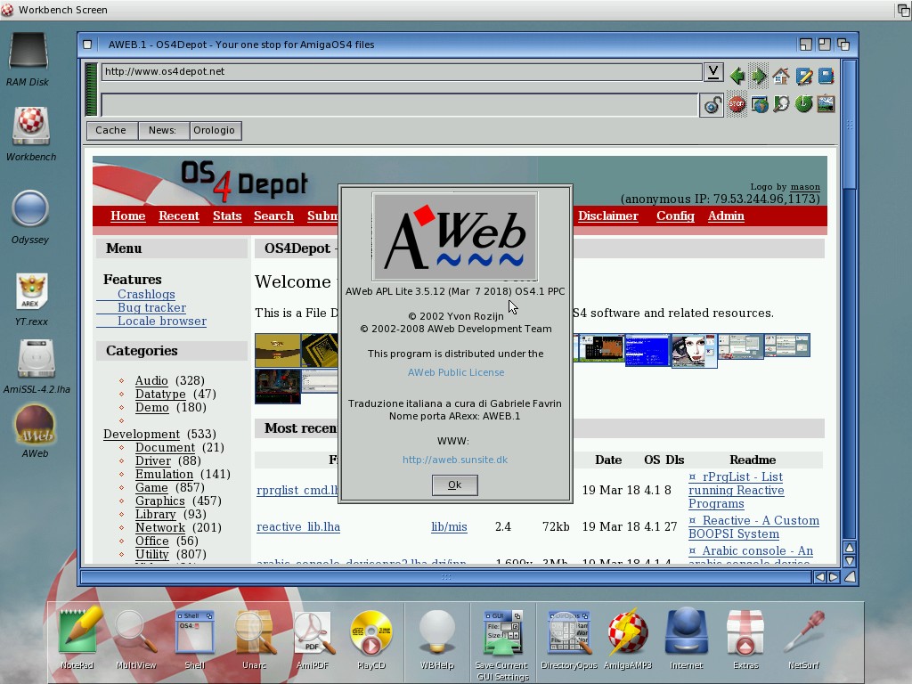The width and height of the screenshot is (912, 684).
Task: Click the magnifier Search icon in toolbar
Action: [781, 104]
